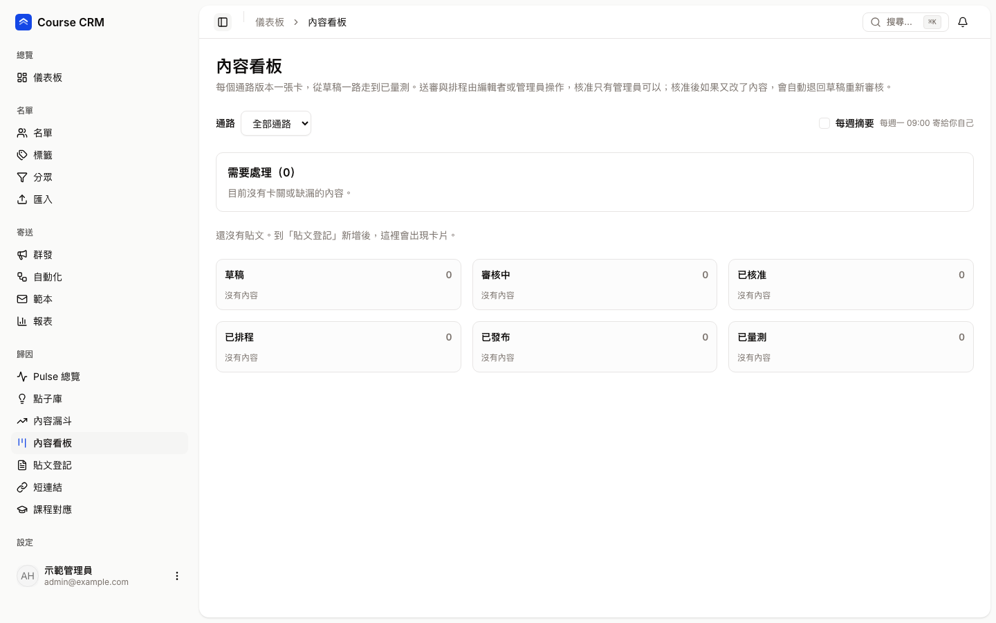Click the 儀表板 breadcrumb link
This screenshot has height=623, width=996.
click(x=270, y=22)
